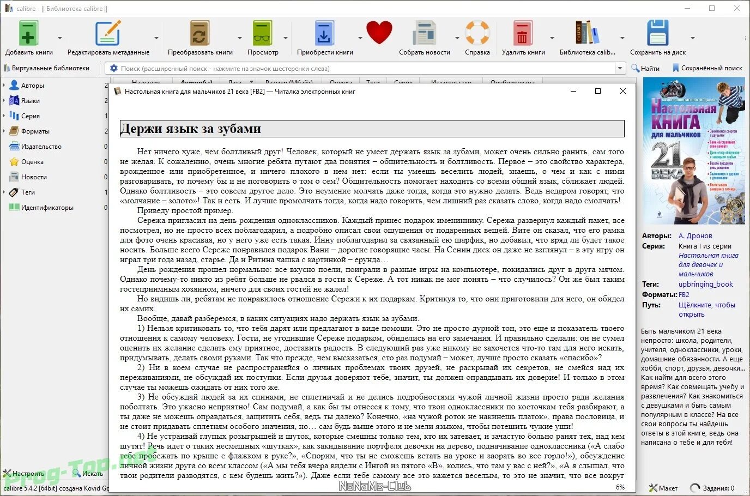Image resolution: width=750 pixels, height=496 pixels.
Task: Click the book cover thumbnail
Action: pyautogui.click(x=694, y=151)
